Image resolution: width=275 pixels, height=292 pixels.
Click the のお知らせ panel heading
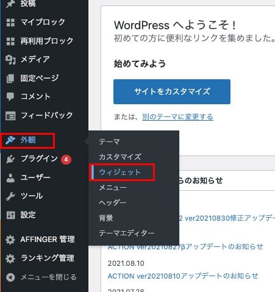pos(201,180)
